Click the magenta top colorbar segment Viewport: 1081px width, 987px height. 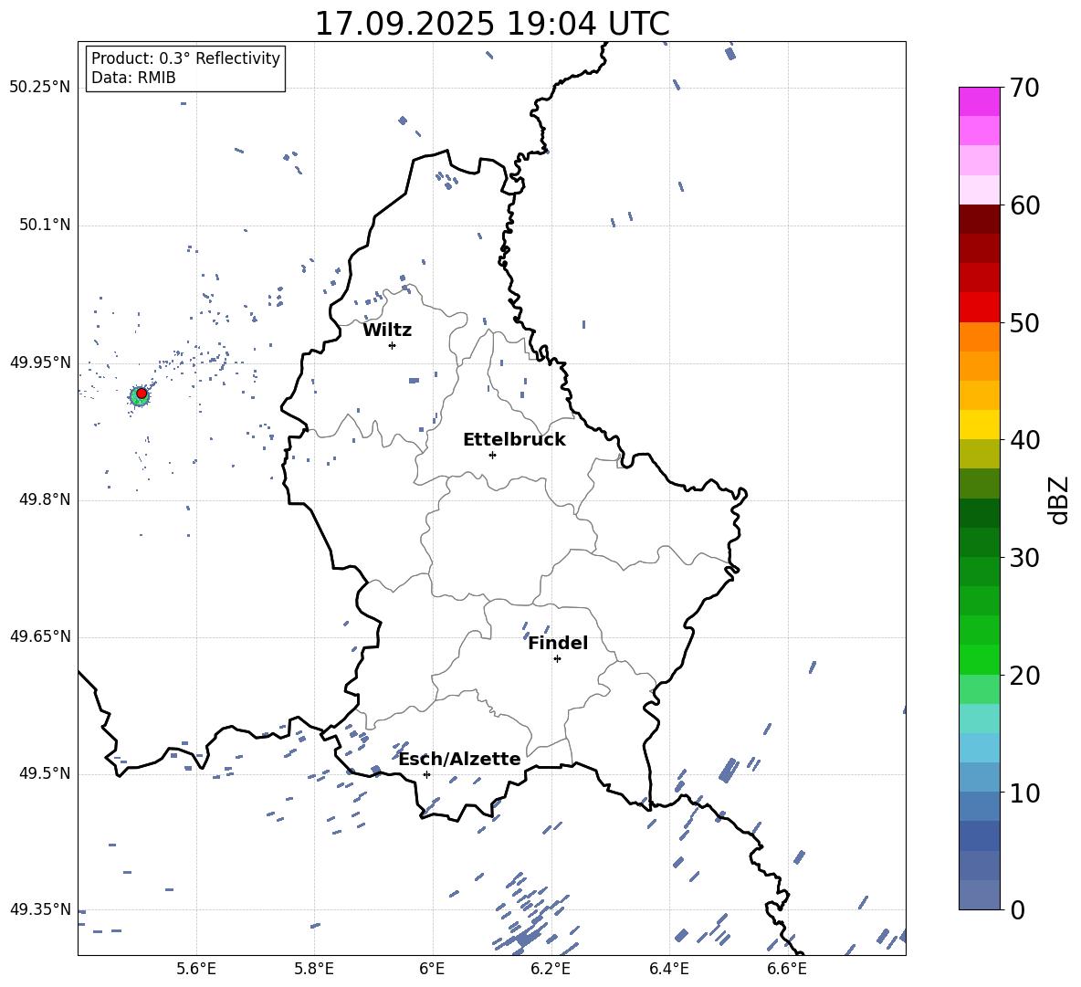[979, 101]
